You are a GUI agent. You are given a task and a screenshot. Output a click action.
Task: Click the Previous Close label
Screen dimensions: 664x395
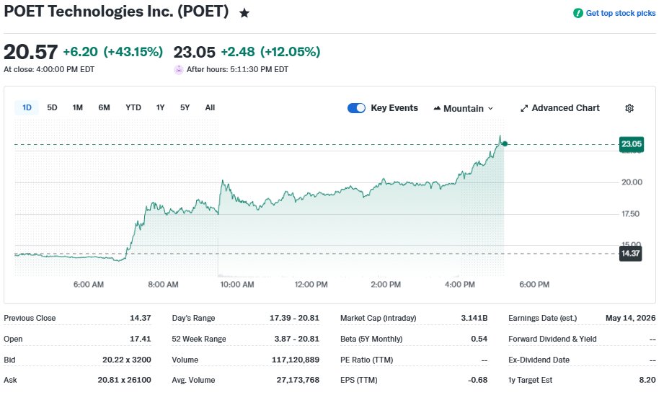pos(30,318)
